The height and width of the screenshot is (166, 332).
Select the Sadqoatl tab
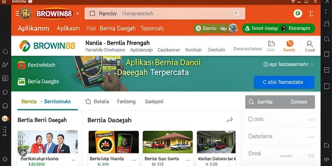[154, 101]
